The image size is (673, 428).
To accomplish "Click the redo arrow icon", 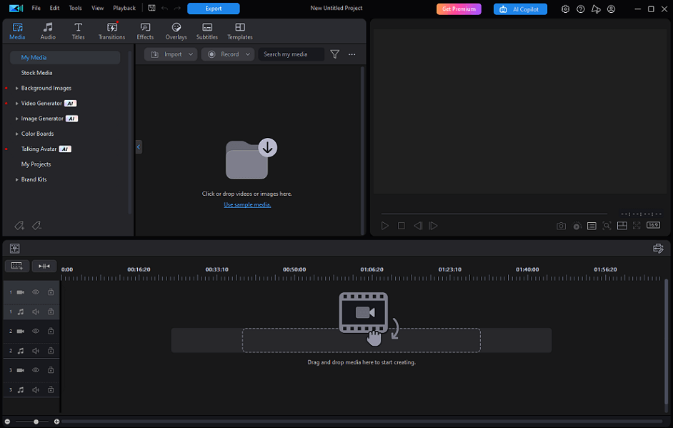I will [177, 8].
